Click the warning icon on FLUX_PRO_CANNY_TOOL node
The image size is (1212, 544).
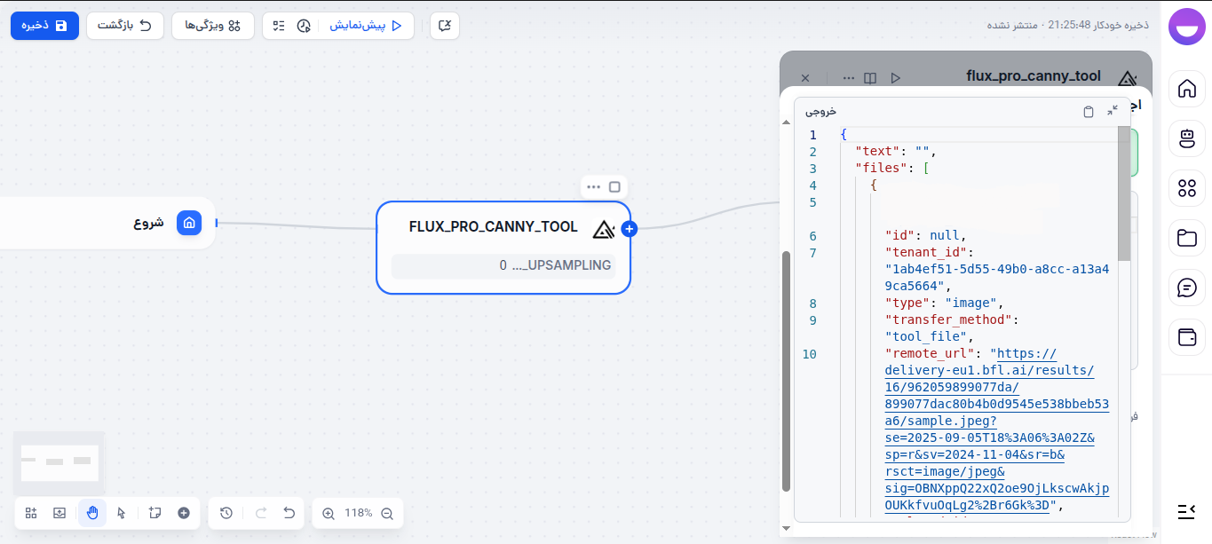605,229
